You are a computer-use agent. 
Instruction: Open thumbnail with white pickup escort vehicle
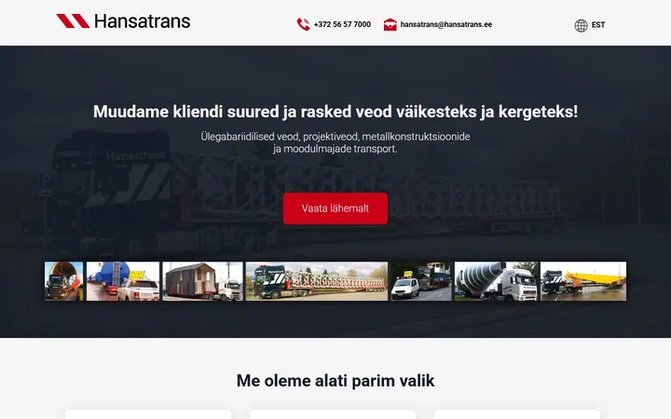123,281
